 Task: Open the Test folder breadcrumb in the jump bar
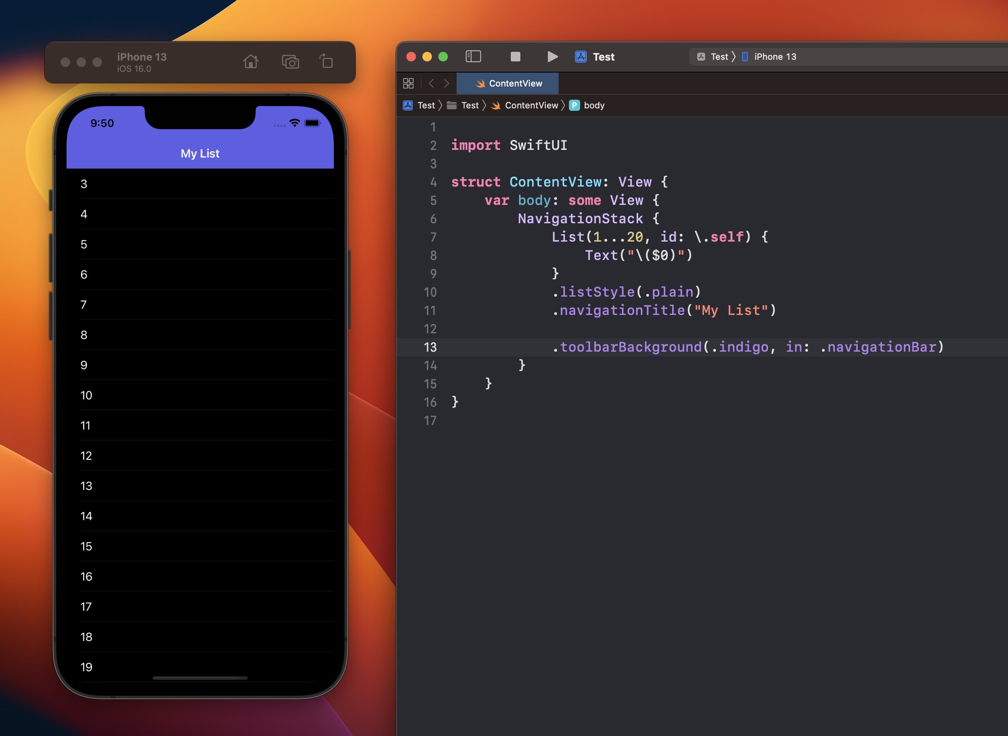click(x=463, y=105)
